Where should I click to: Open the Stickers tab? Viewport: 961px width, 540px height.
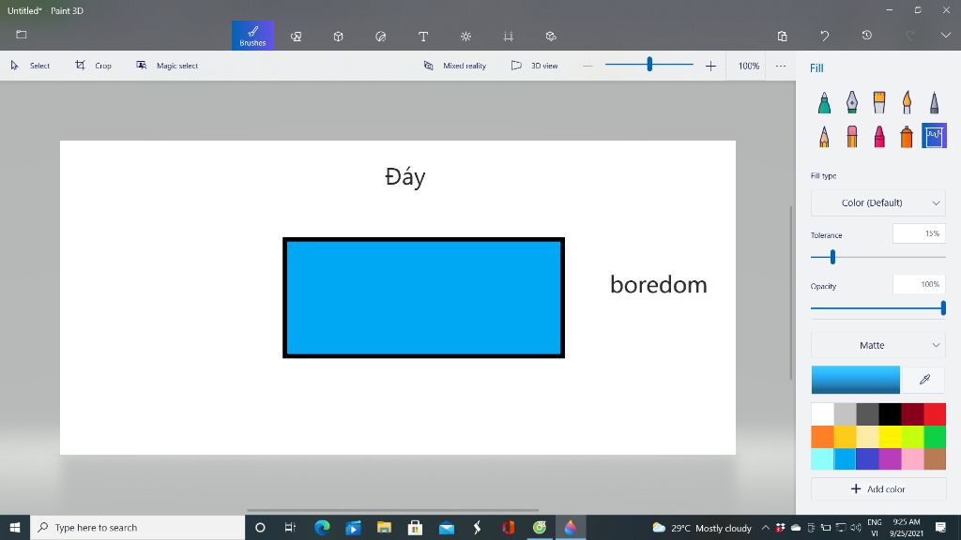coord(381,37)
